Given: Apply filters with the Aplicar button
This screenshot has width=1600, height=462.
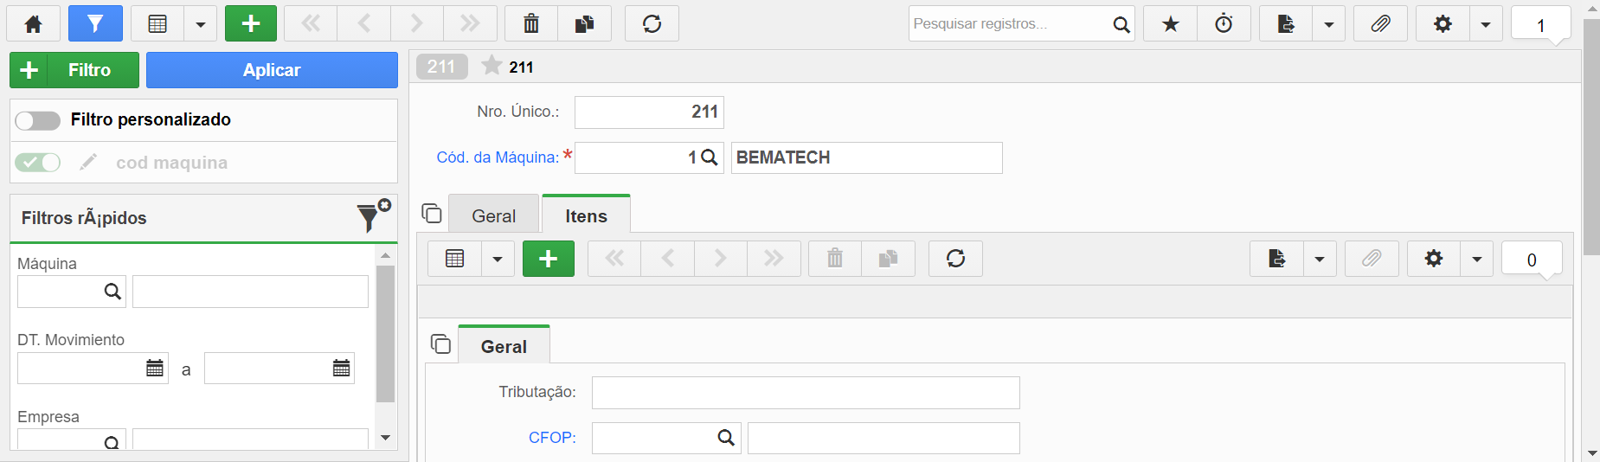Looking at the screenshot, I should pyautogui.click(x=272, y=70).
